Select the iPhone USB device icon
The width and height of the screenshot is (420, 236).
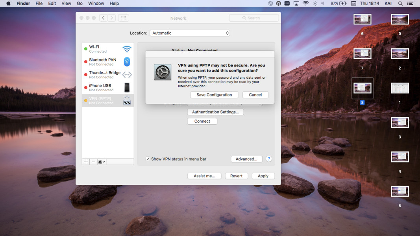(127, 87)
